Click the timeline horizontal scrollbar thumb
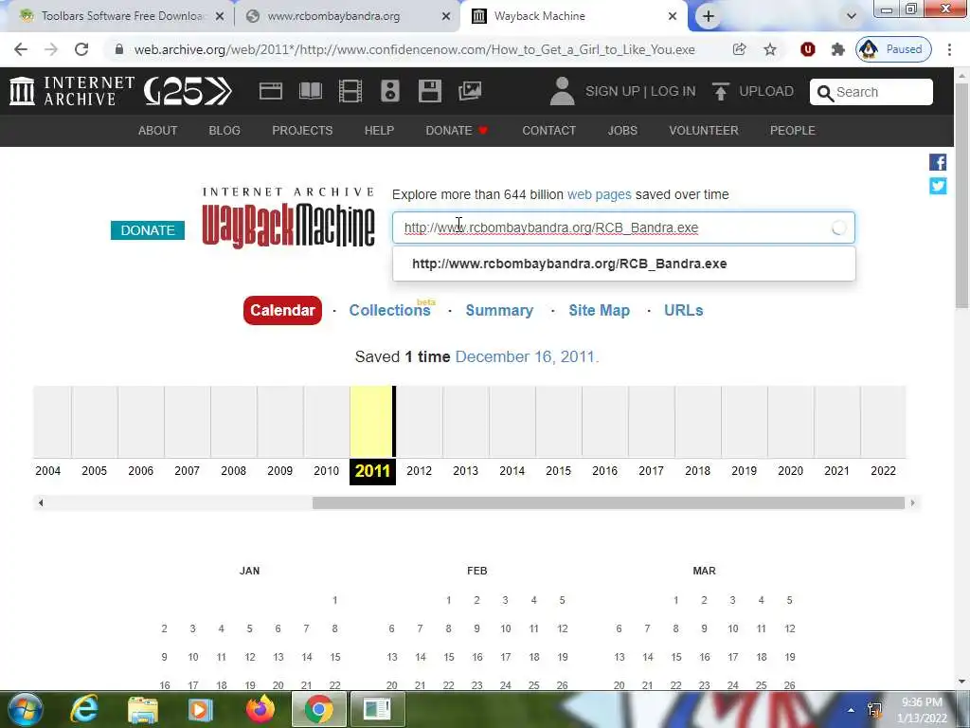 point(608,503)
